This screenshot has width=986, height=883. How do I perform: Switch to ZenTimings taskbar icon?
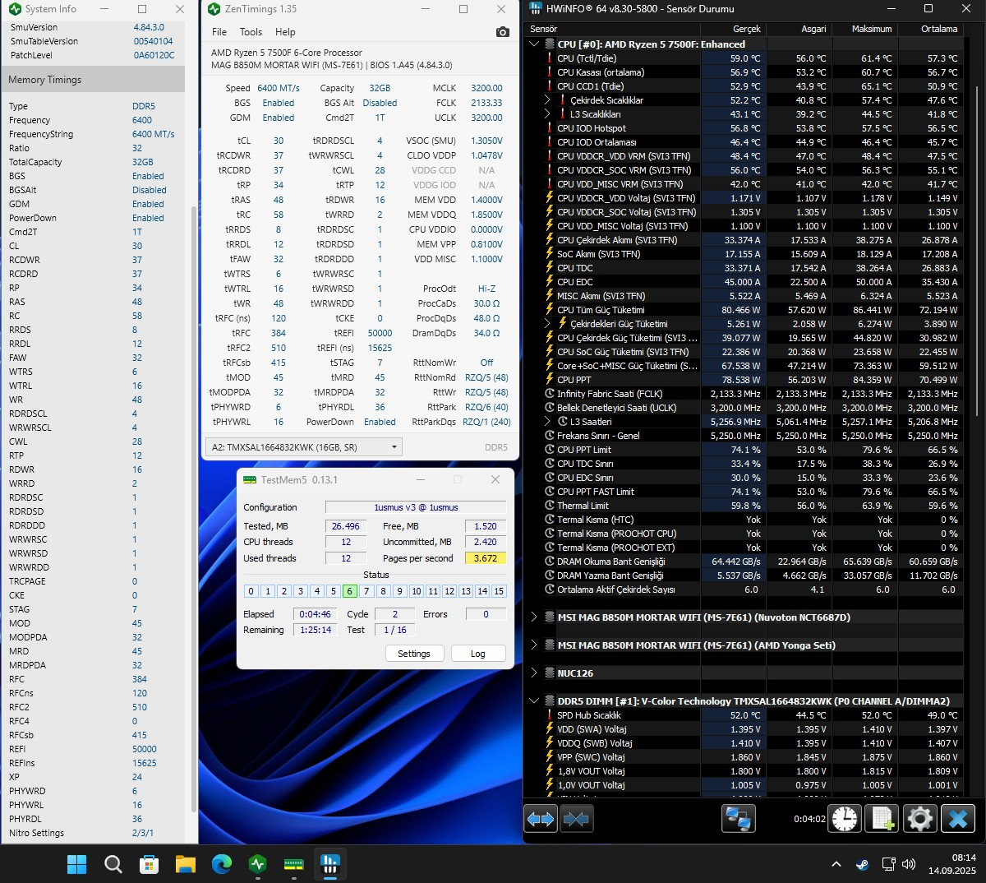(258, 864)
